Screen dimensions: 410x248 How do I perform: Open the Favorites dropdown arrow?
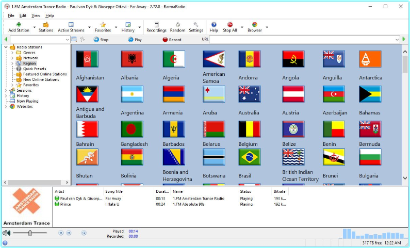coord(116,27)
